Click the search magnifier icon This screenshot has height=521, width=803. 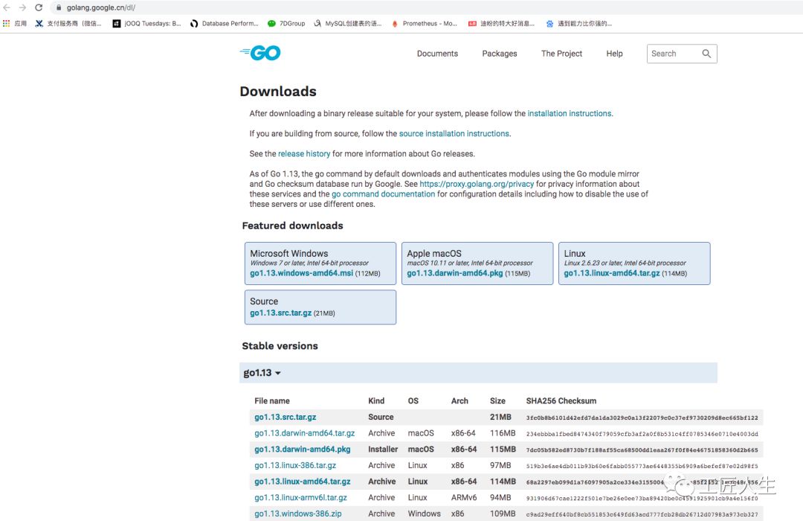point(706,54)
